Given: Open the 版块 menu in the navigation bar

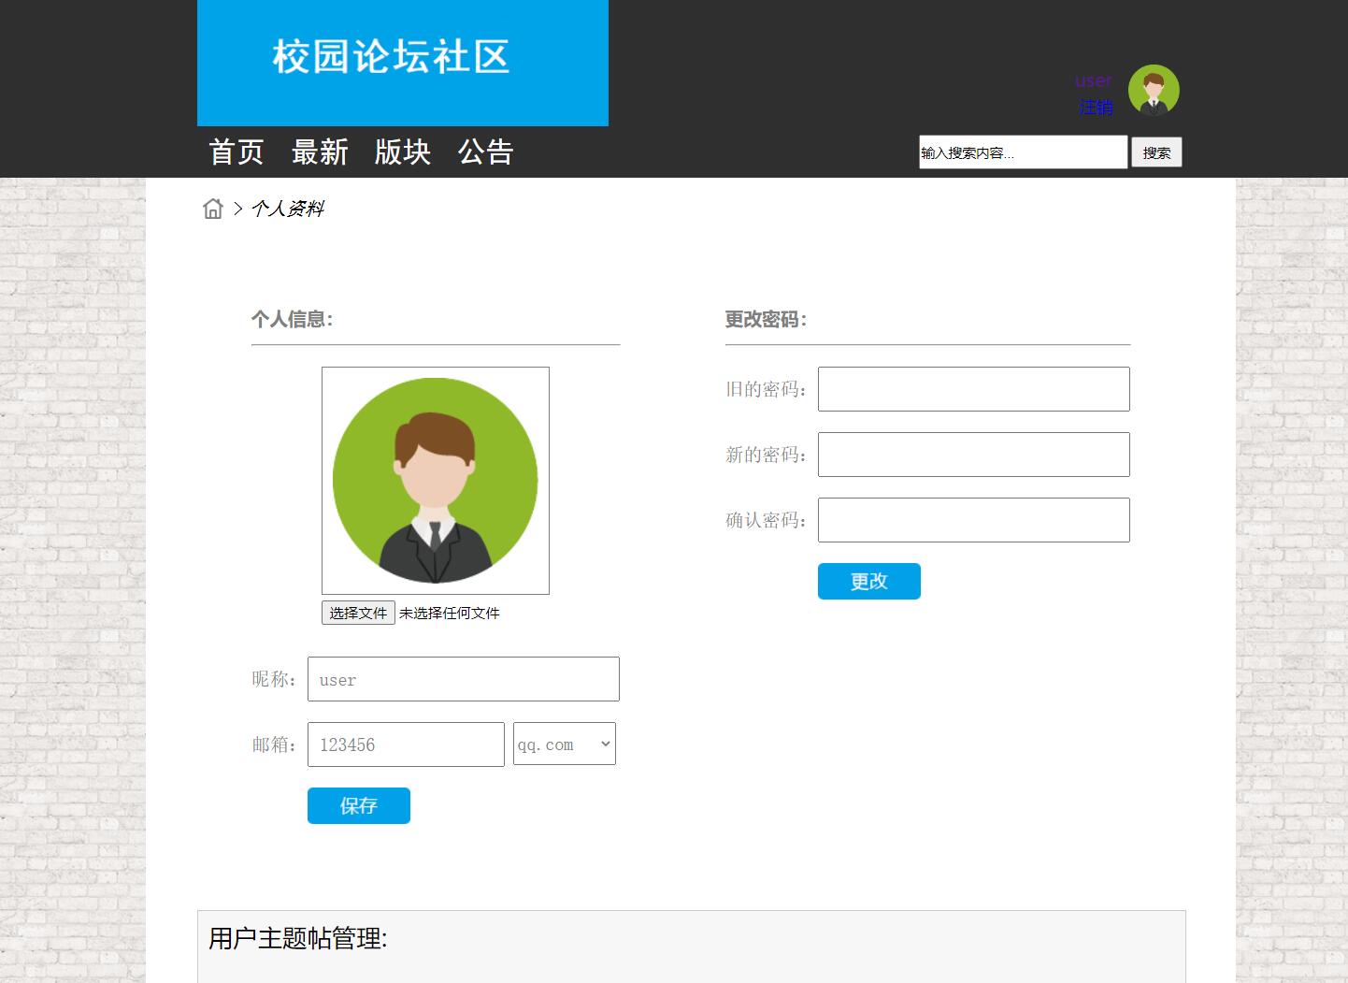Looking at the screenshot, I should [x=402, y=152].
